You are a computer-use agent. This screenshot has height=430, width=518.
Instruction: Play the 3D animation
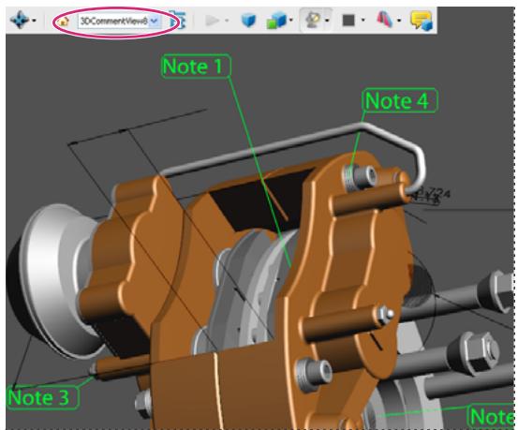212,21
